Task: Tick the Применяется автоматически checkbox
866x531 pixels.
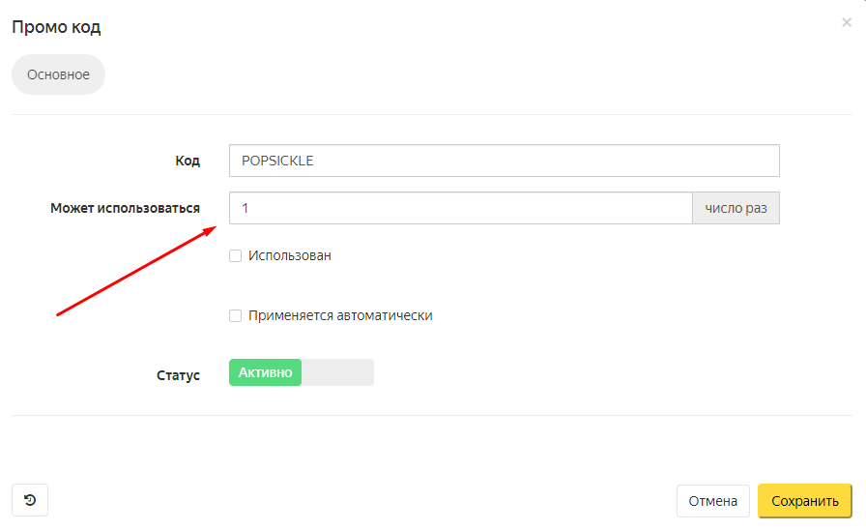Action: 235,315
